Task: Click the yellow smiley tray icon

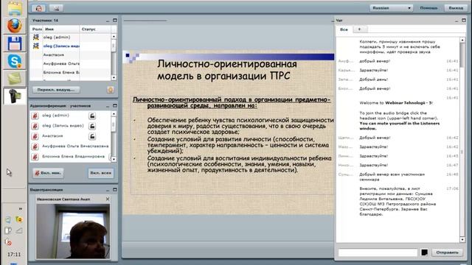Action: tap(19, 219)
